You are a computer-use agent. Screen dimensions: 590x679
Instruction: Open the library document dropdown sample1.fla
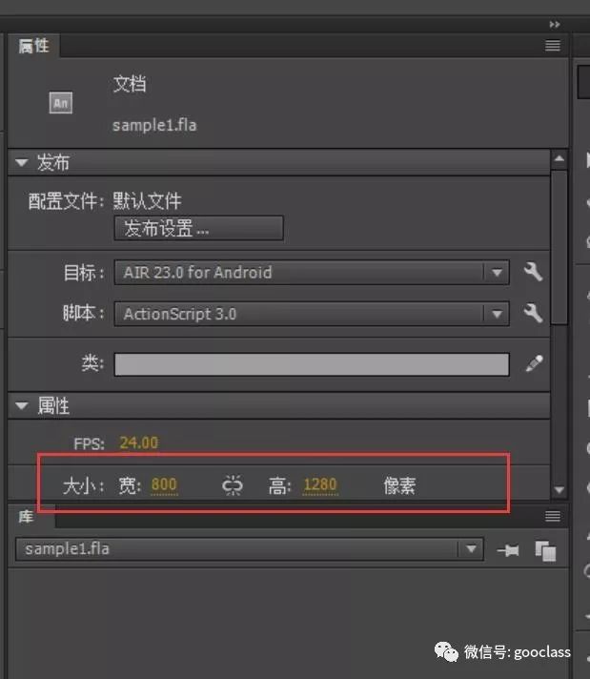coord(250,549)
